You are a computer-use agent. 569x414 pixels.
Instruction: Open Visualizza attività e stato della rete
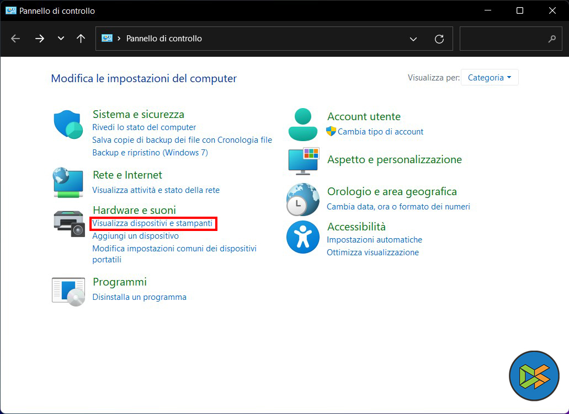pos(156,190)
